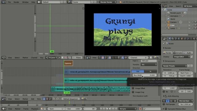Click the Cube mesh icon in outliner

pyautogui.click(x=169, y=25)
